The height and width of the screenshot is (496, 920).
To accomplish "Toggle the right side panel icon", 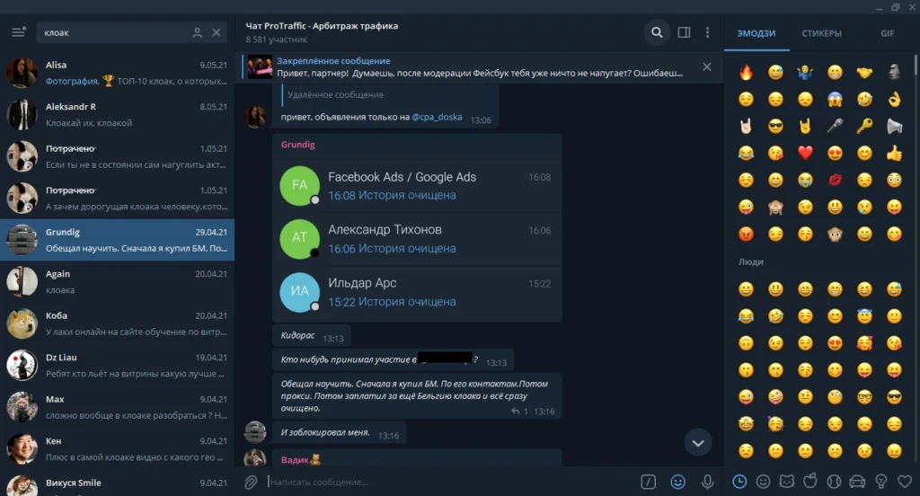I will pyautogui.click(x=684, y=32).
